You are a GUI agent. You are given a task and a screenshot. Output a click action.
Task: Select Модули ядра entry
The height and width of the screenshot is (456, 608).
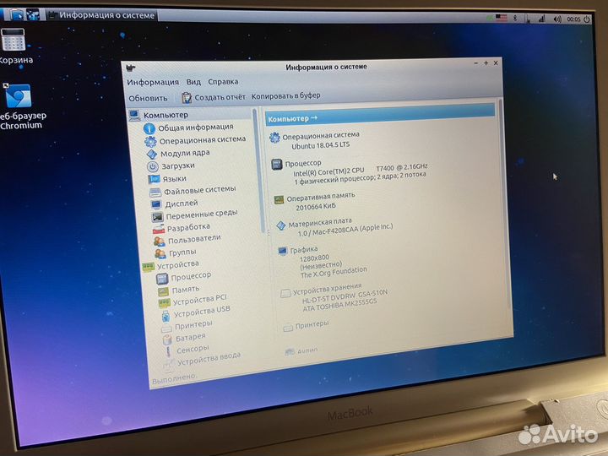[x=185, y=153]
